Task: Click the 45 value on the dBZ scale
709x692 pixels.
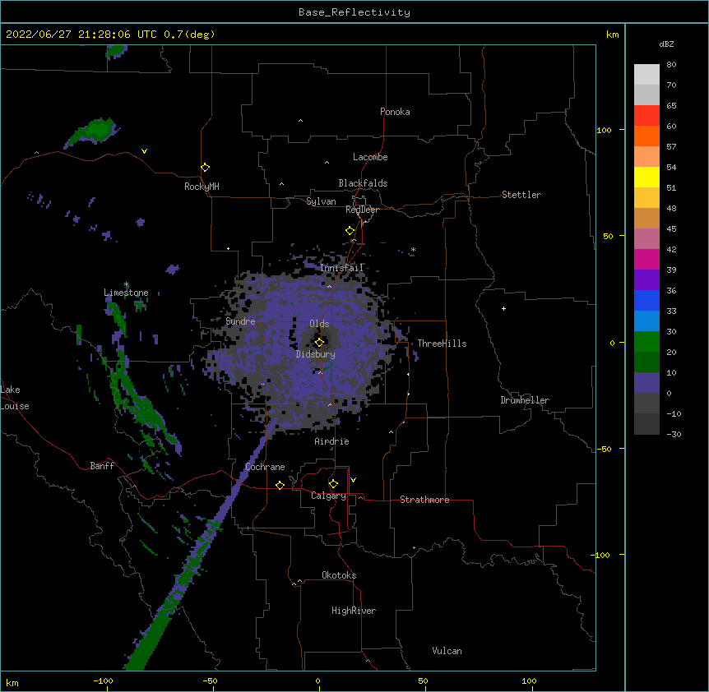Action: (x=671, y=228)
